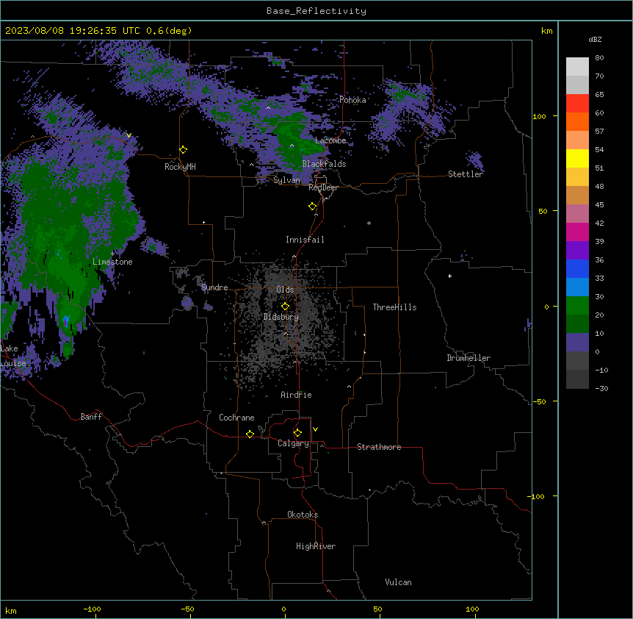Select the Cochrane label
The width and height of the screenshot is (633, 619).
(x=236, y=418)
